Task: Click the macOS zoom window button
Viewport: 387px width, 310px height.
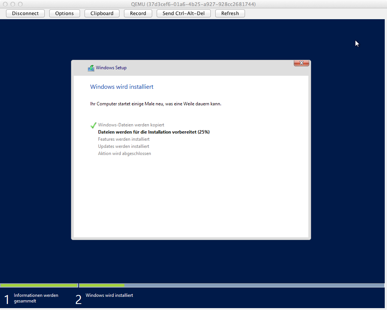Action: (21, 4)
